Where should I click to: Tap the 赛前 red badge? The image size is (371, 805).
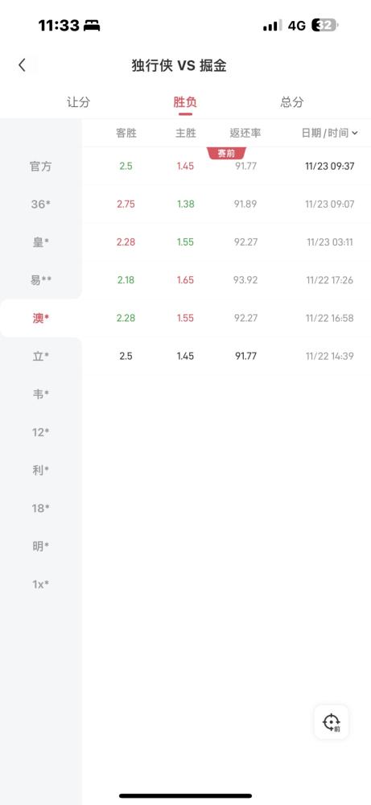[226, 153]
